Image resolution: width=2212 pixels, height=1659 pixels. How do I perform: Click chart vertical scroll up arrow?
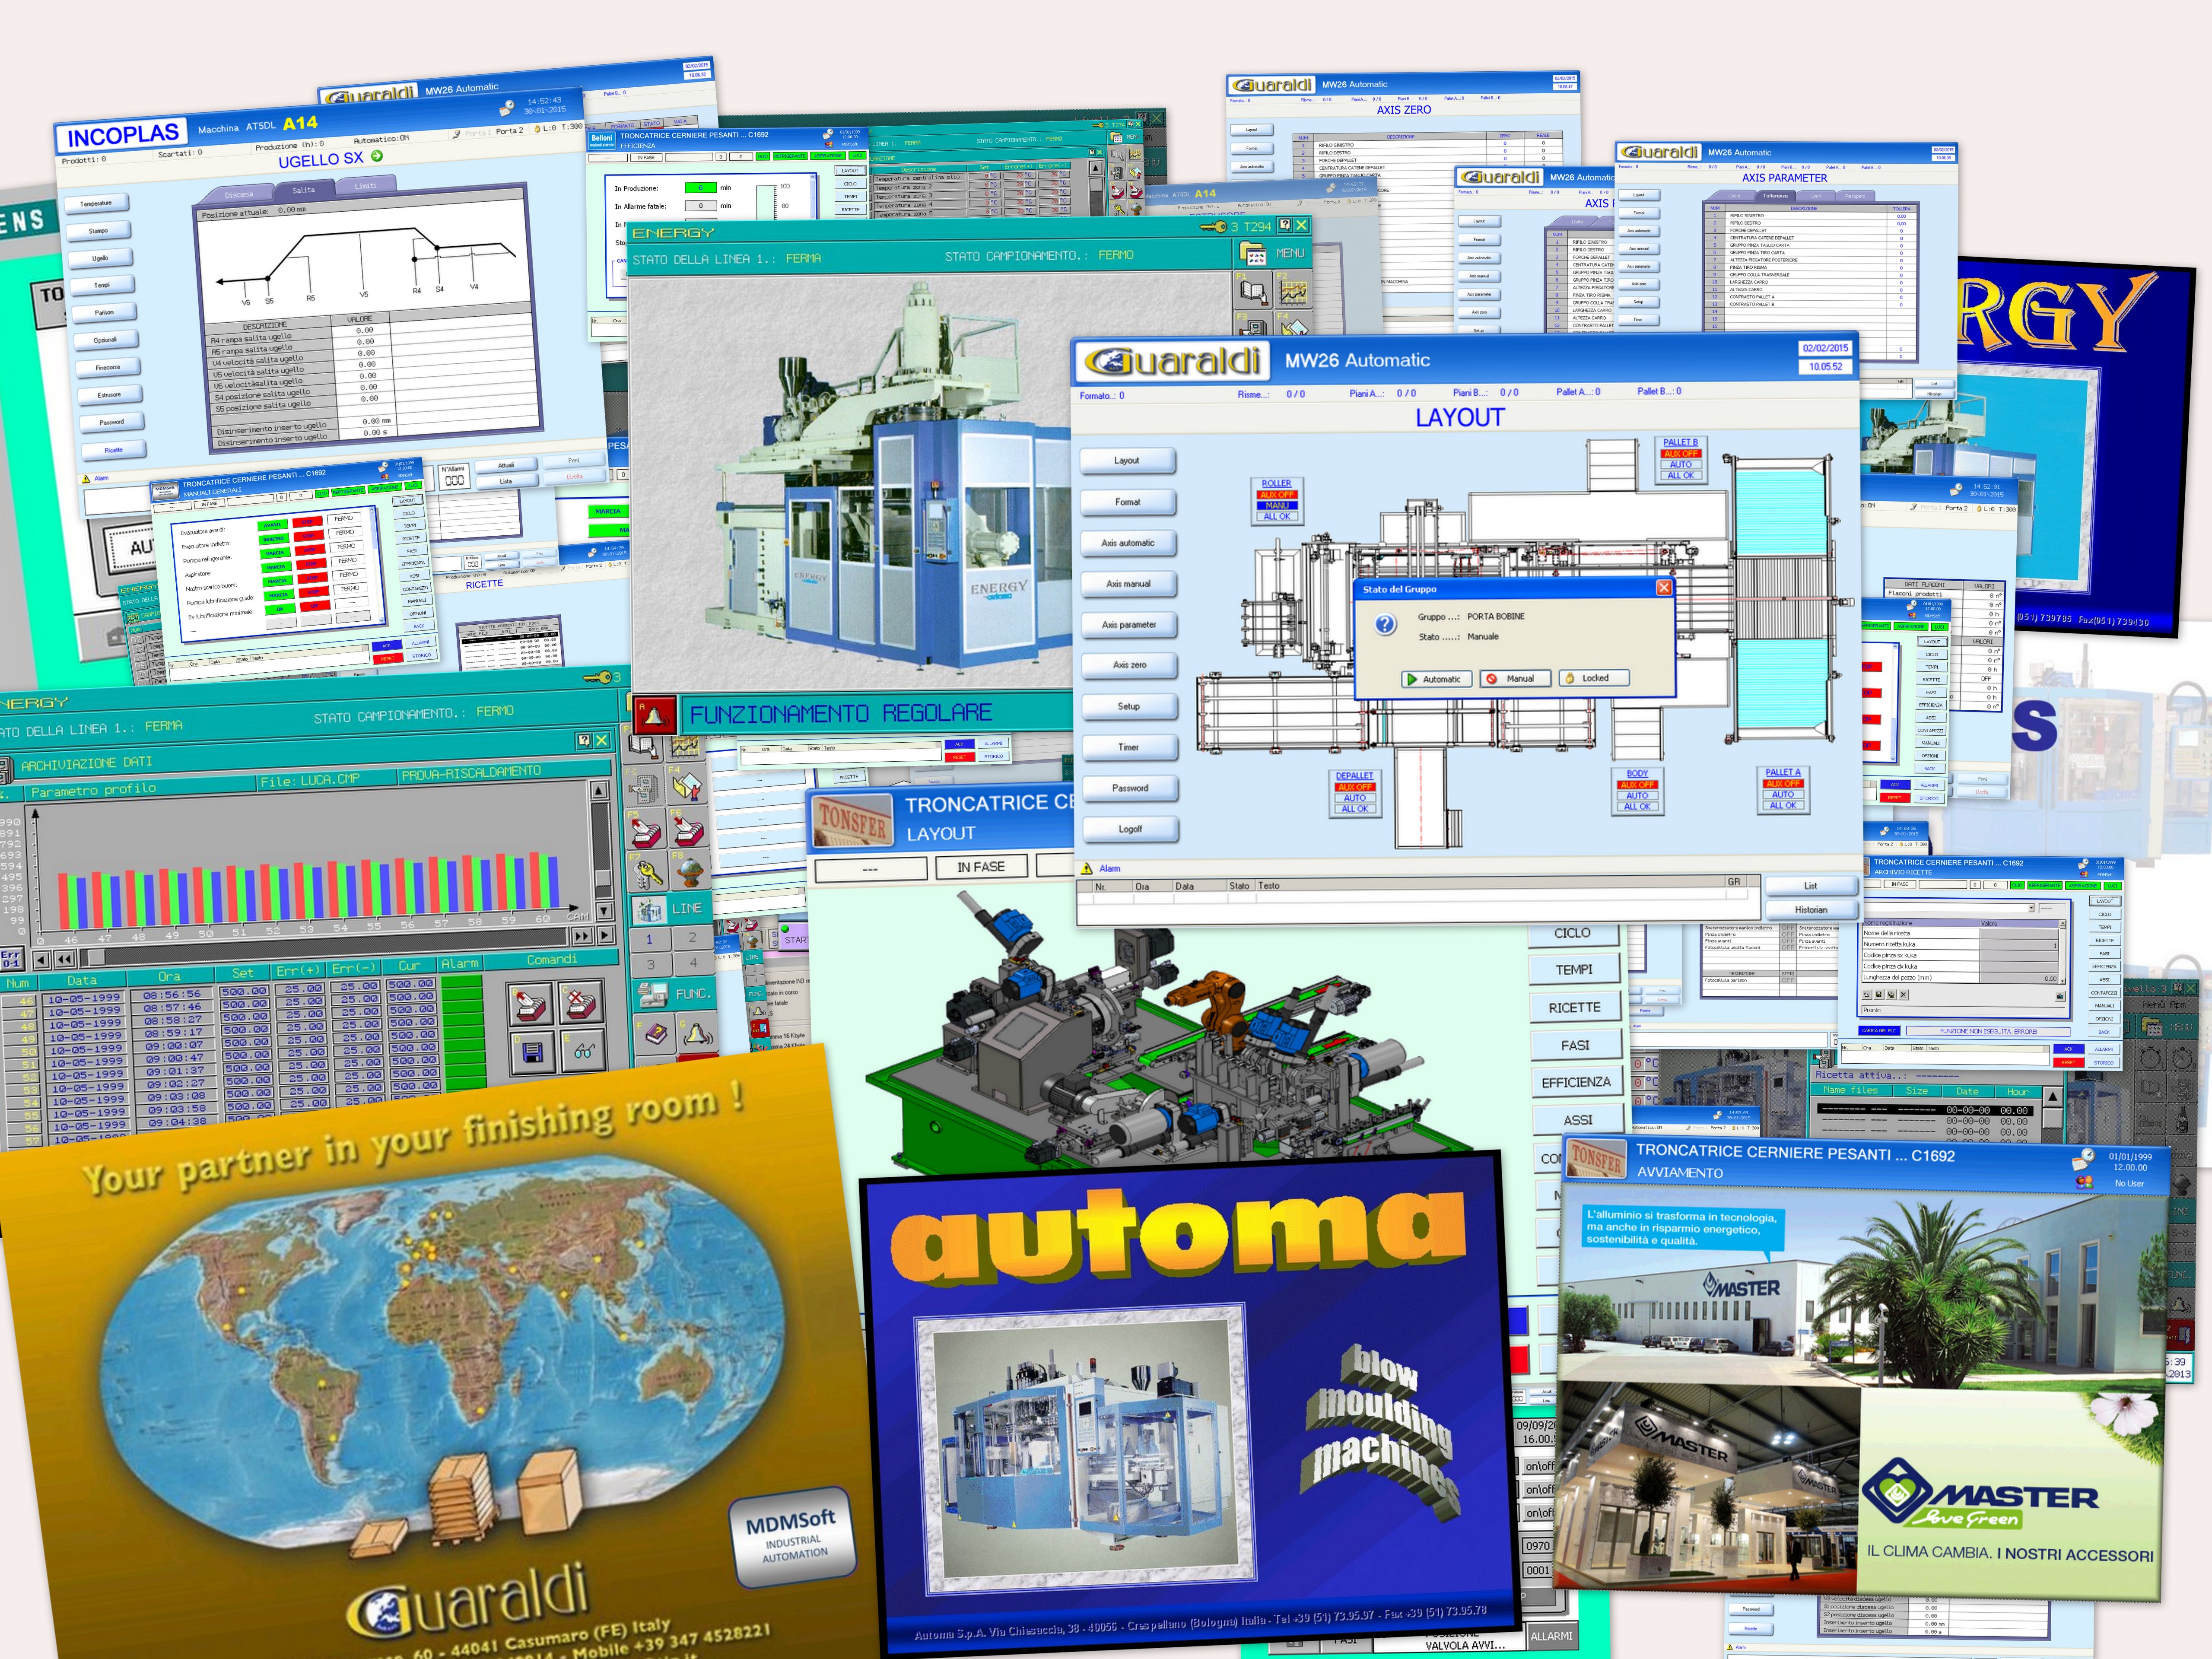599,790
